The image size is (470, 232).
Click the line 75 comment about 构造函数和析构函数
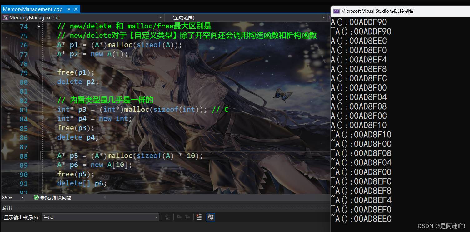coord(187,36)
